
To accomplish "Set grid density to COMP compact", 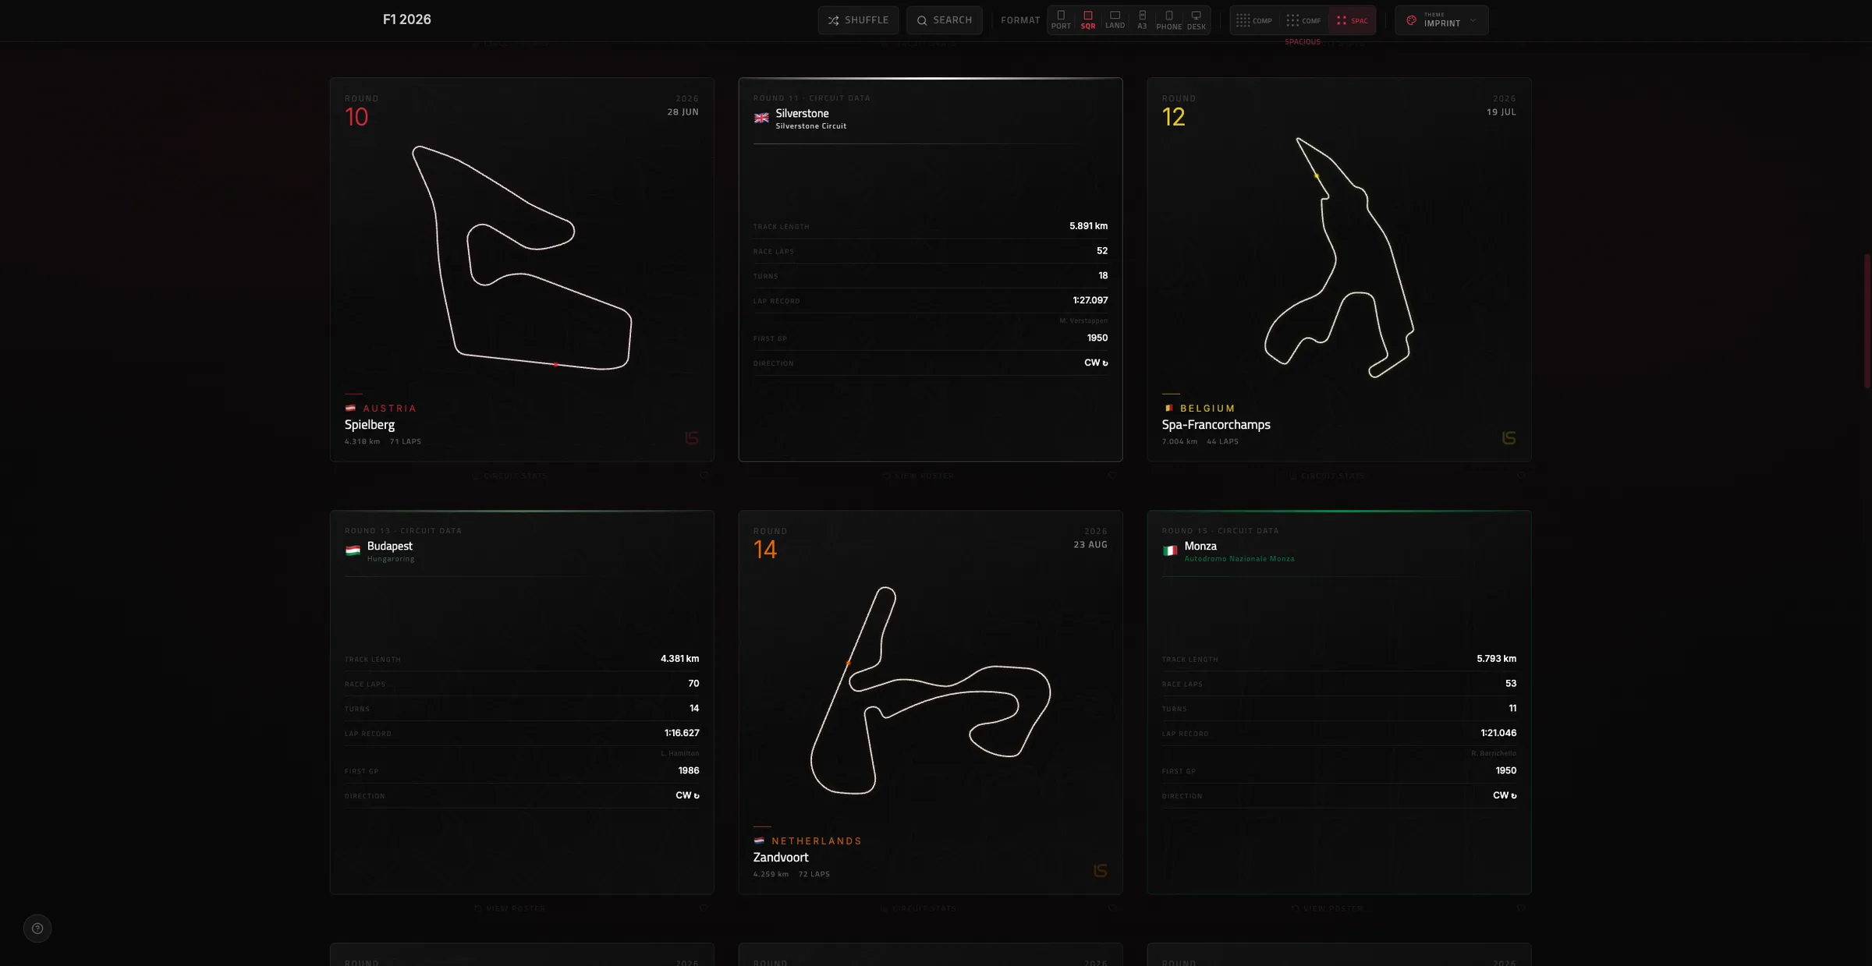I will 1254,20.
